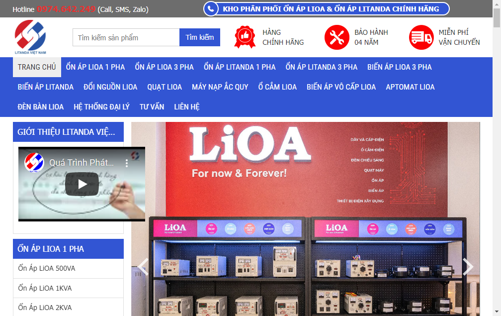Image resolution: width=501 pixels, height=316 pixels.
Task: Click the delivery truck Miễn Phí icon
Action: (421, 37)
